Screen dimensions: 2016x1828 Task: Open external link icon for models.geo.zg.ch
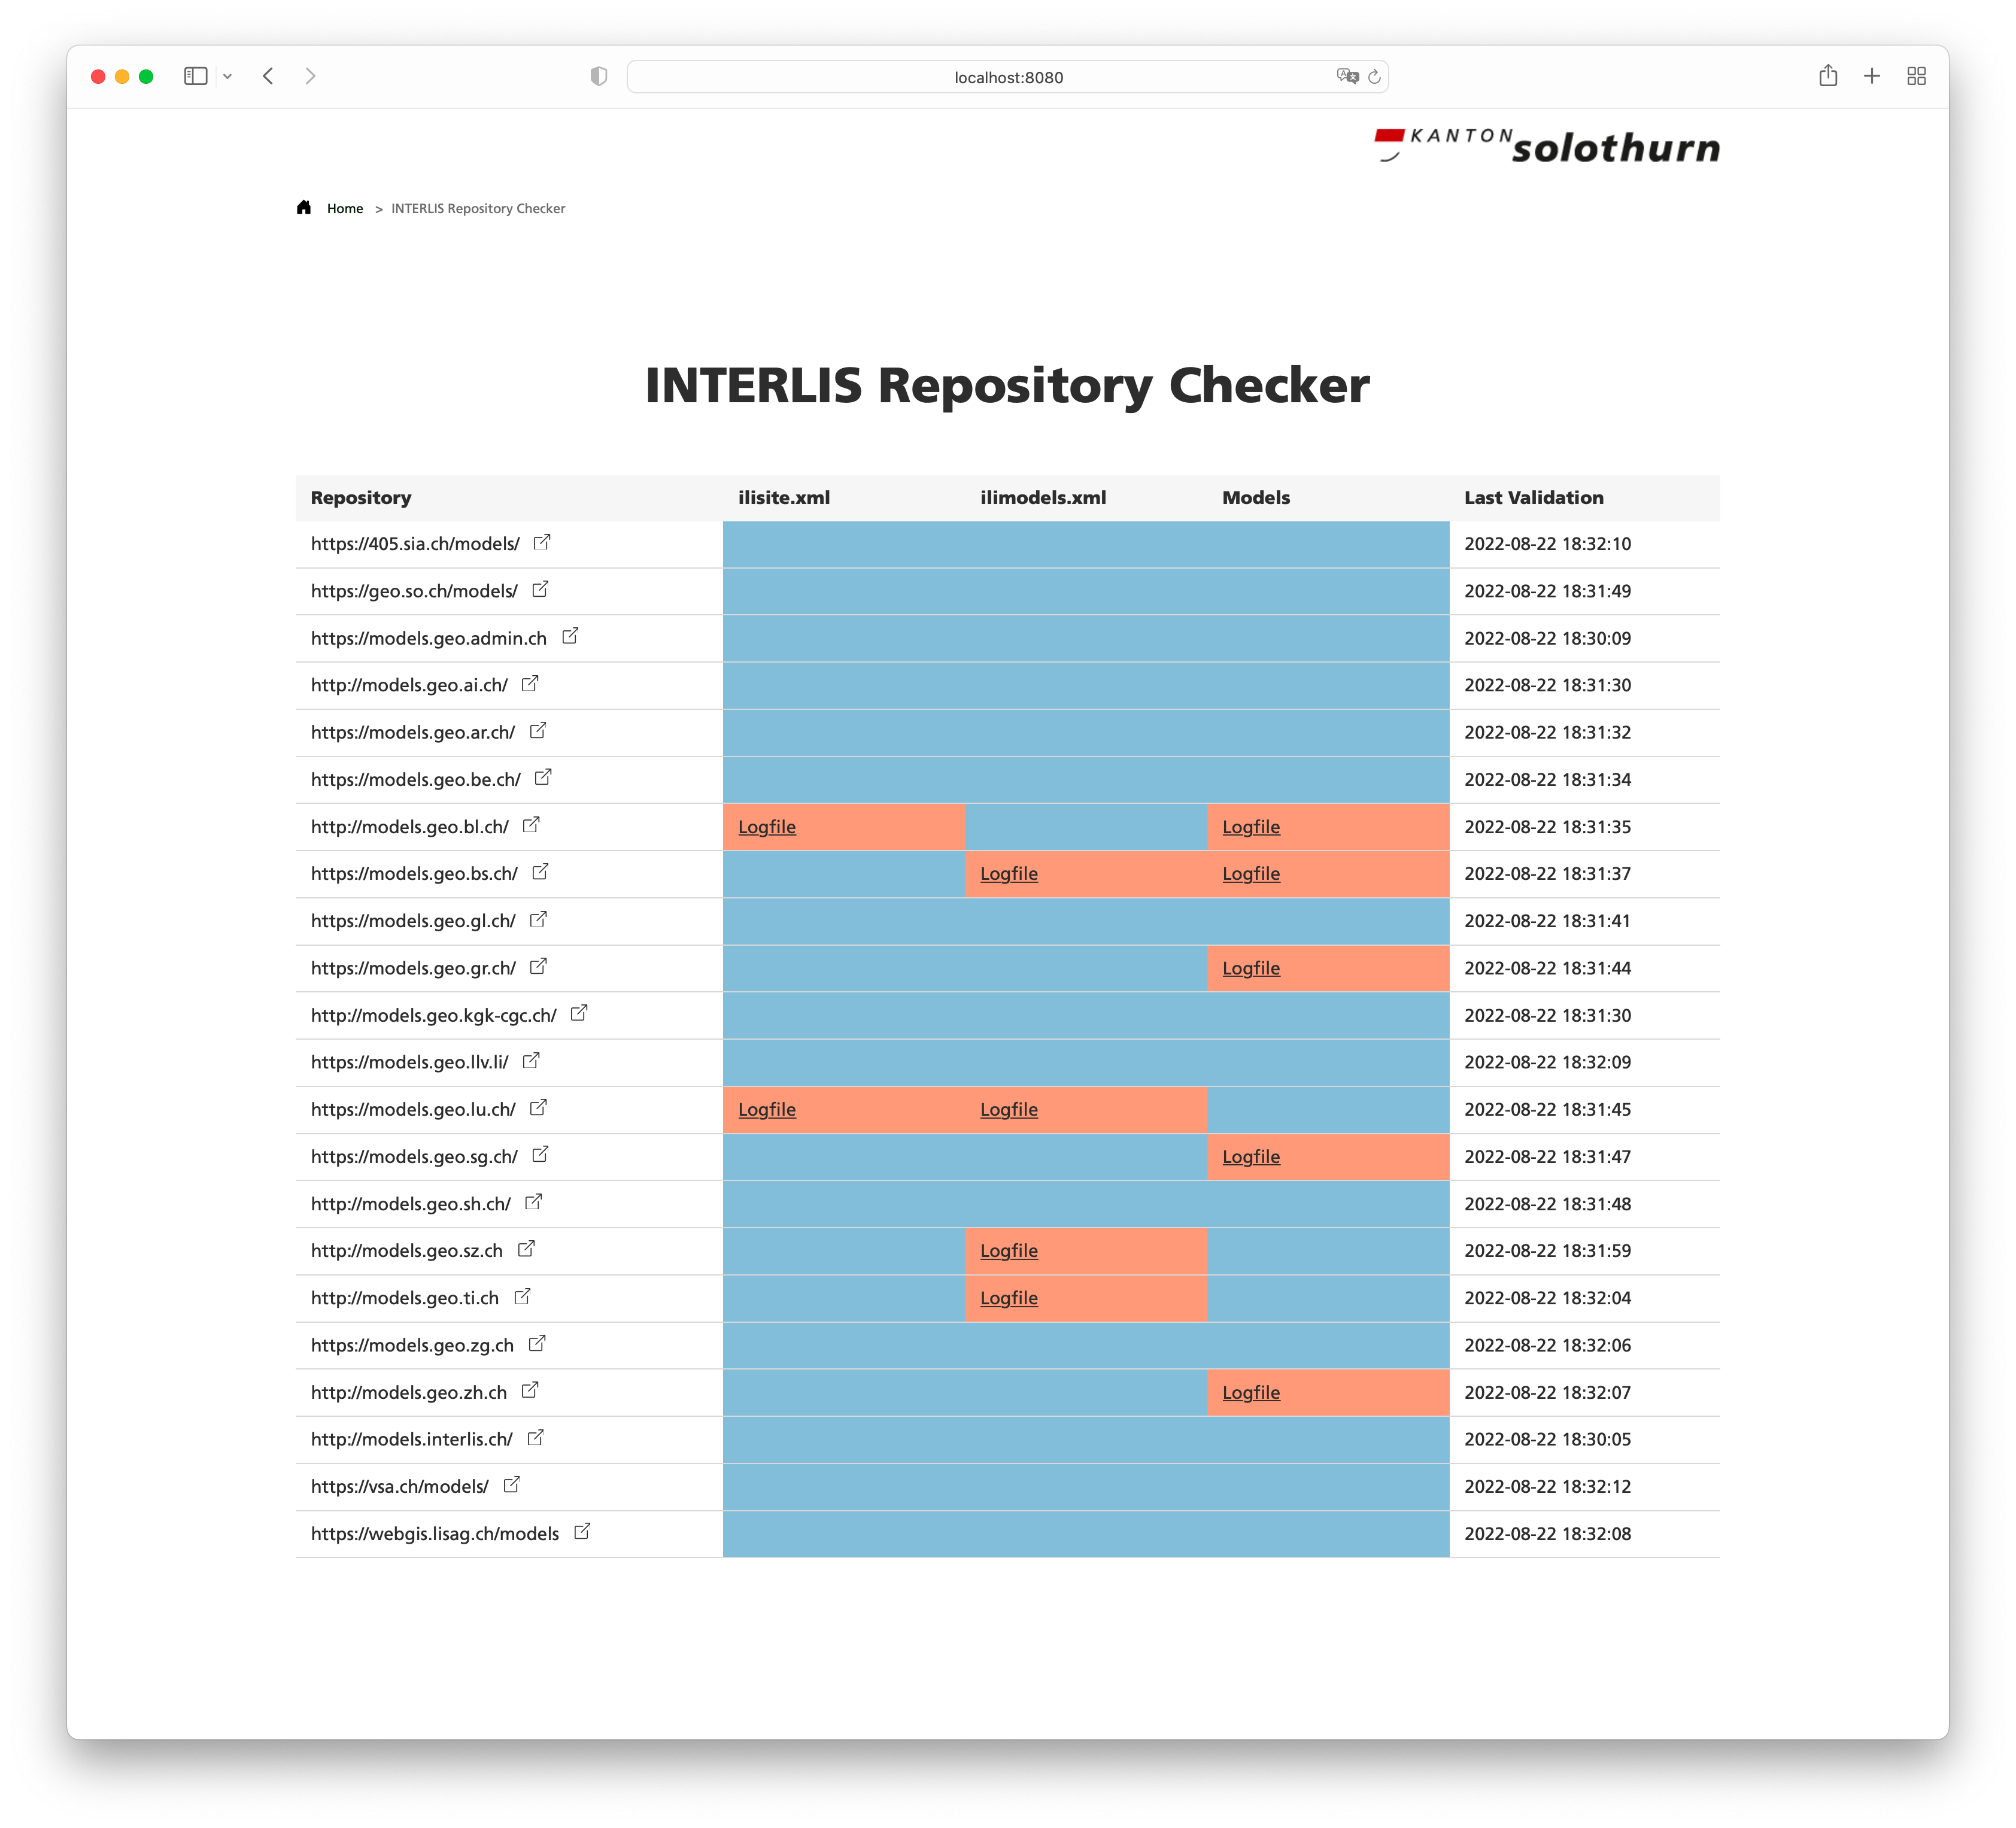pyautogui.click(x=537, y=1343)
